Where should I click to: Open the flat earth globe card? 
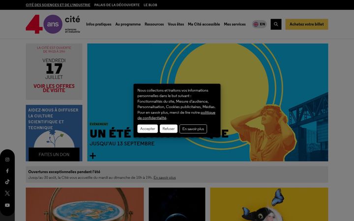click(85, 204)
